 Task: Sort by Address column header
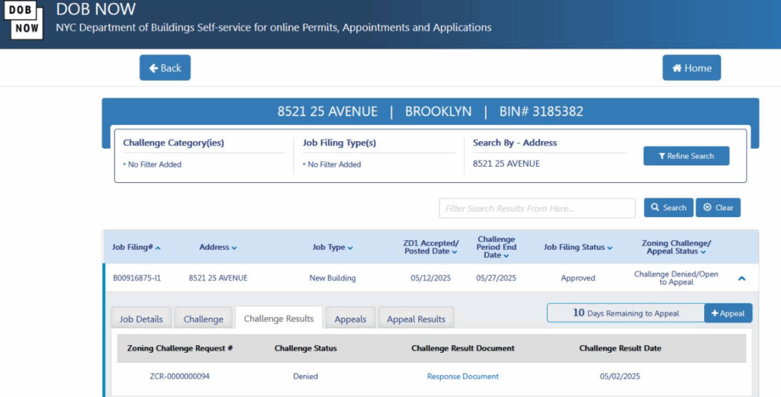pyautogui.click(x=218, y=247)
